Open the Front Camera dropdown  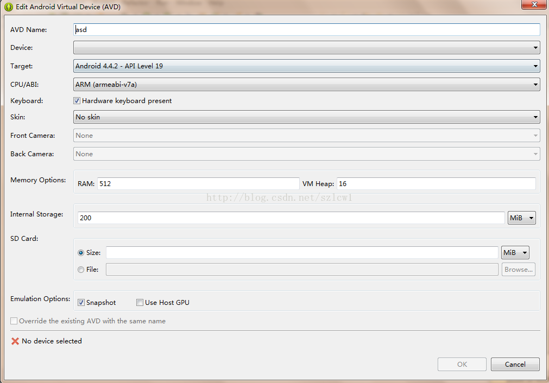pos(307,136)
